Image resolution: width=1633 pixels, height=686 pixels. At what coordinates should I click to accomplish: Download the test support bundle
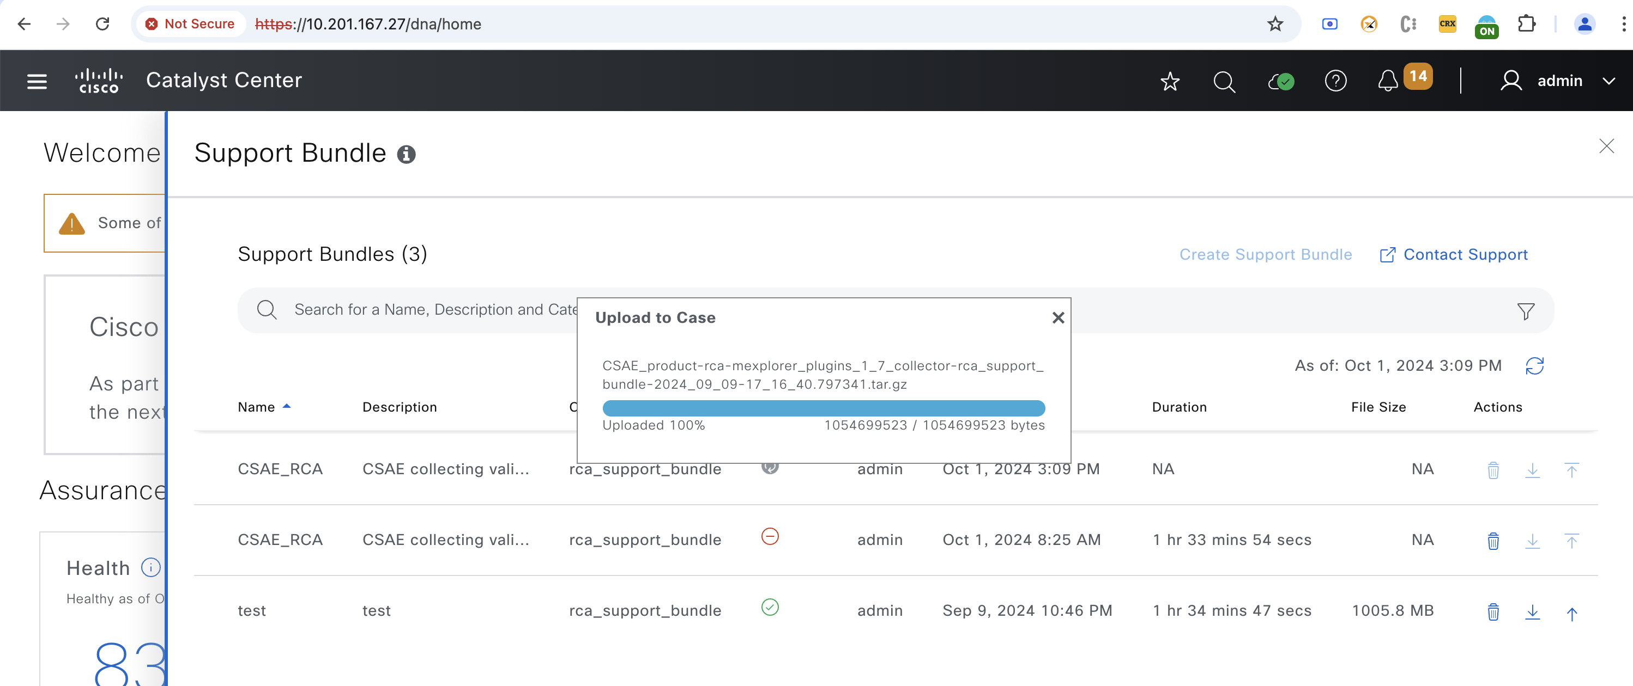pyautogui.click(x=1532, y=612)
